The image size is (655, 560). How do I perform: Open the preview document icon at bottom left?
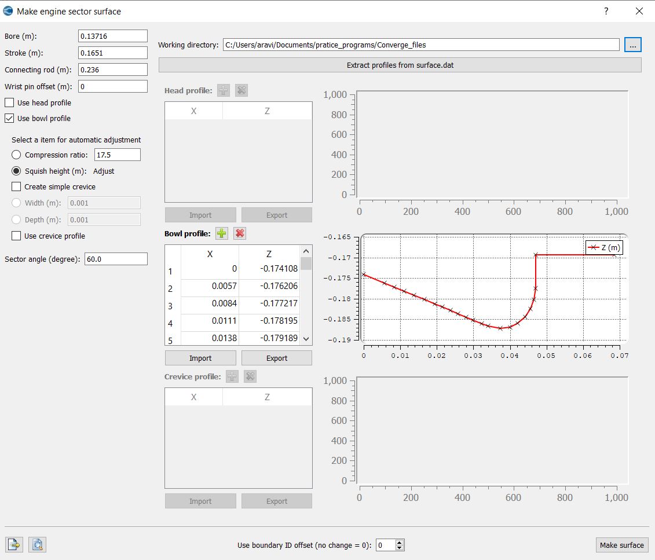[37, 544]
